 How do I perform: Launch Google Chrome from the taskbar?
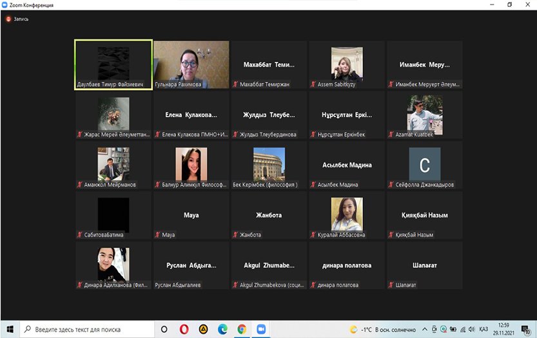coord(242,329)
